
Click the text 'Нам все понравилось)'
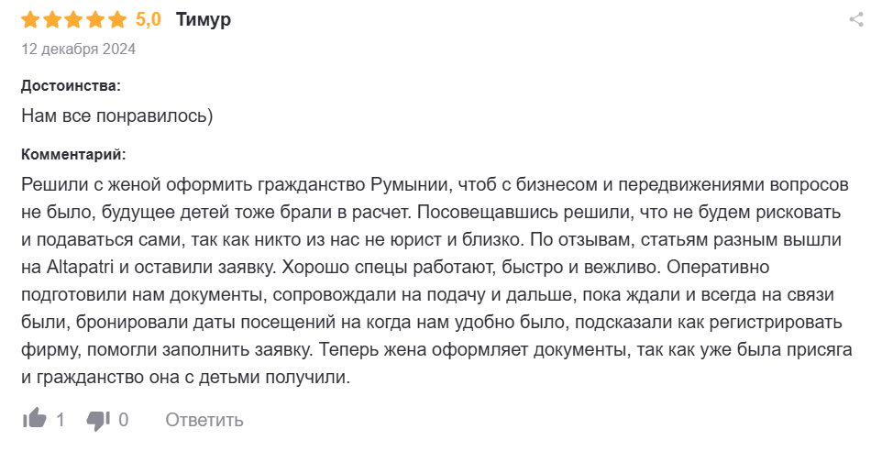(116, 116)
